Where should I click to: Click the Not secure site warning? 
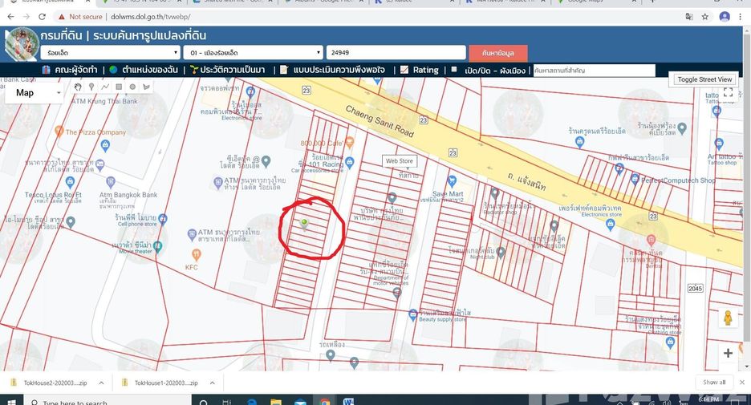(80, 17)
